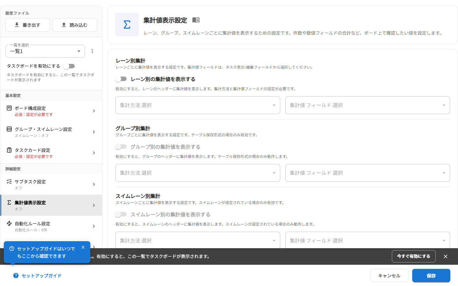This screenshot has height=286, width=458.
Task: Open グループ・スイムレーン設定 menu item
Action: (x=51, y=132)
